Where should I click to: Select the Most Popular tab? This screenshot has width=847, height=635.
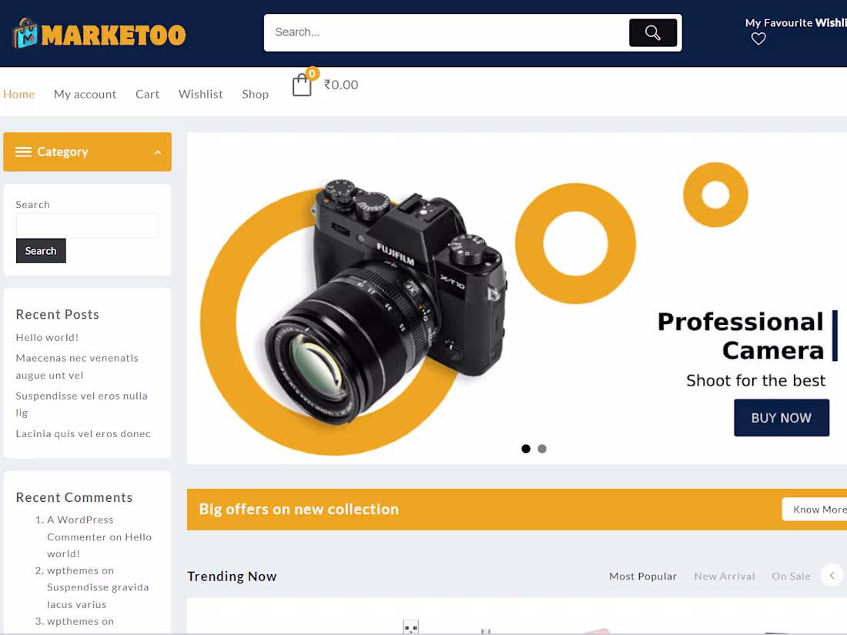point(643,576)
